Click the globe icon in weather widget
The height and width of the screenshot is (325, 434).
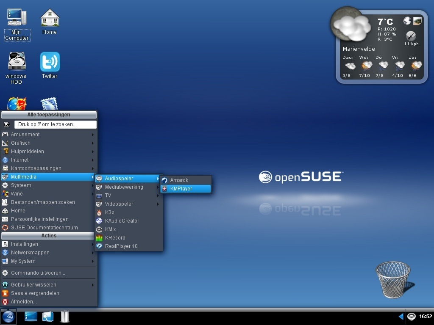[x=407, y=21]
